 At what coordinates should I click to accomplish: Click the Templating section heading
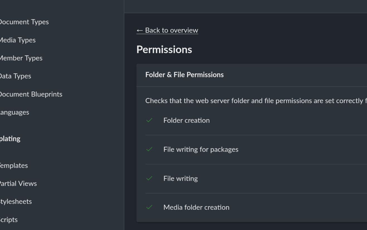click(x=10, y=139)
